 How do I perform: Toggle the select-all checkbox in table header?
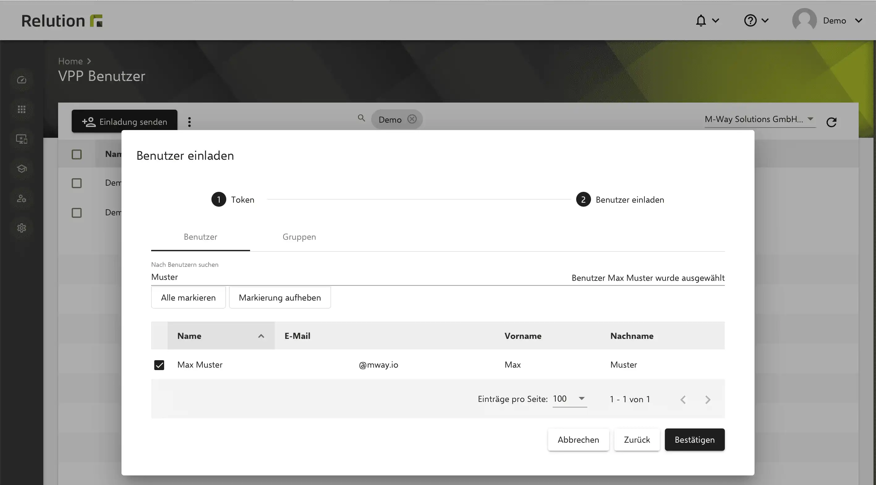click(x=77, y=154)
